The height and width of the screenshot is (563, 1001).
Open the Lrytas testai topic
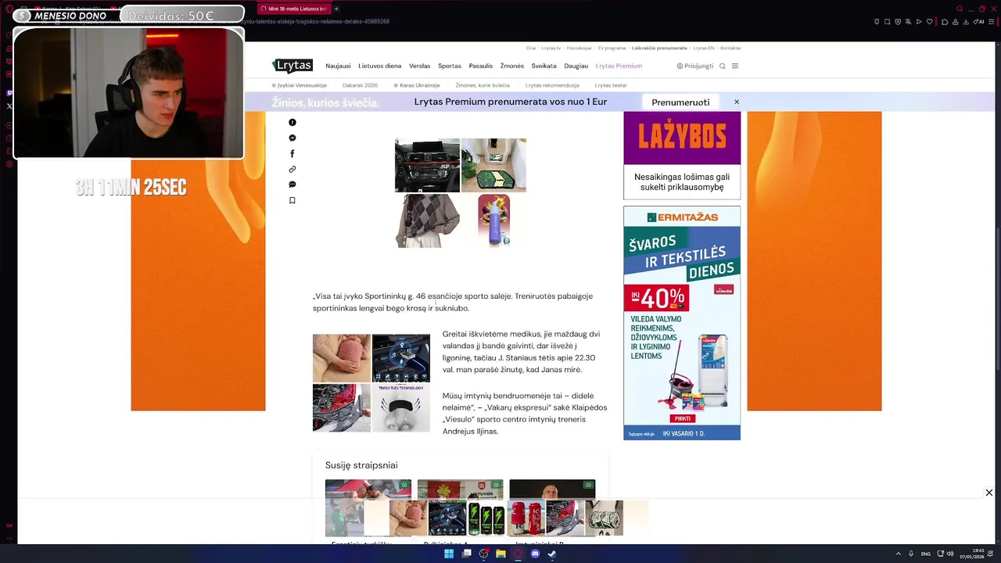pos(611,85)
